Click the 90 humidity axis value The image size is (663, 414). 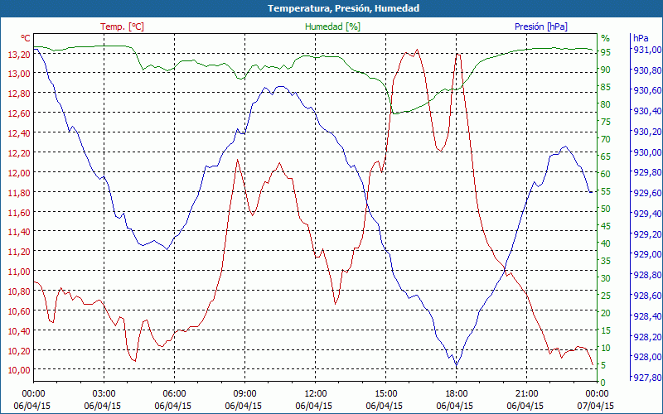point(606,70)
